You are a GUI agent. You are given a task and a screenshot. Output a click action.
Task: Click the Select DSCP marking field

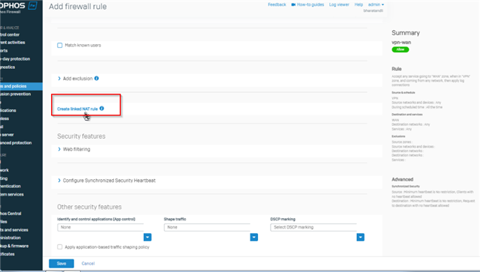click(313, 227)
